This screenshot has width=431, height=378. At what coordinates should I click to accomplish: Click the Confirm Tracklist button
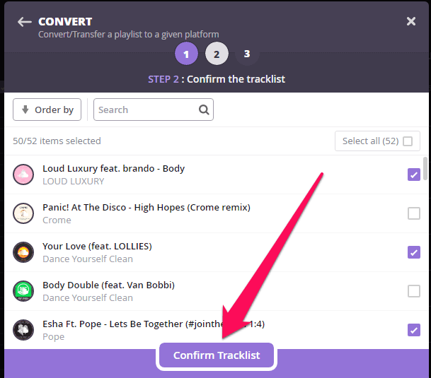pos(217,355)
